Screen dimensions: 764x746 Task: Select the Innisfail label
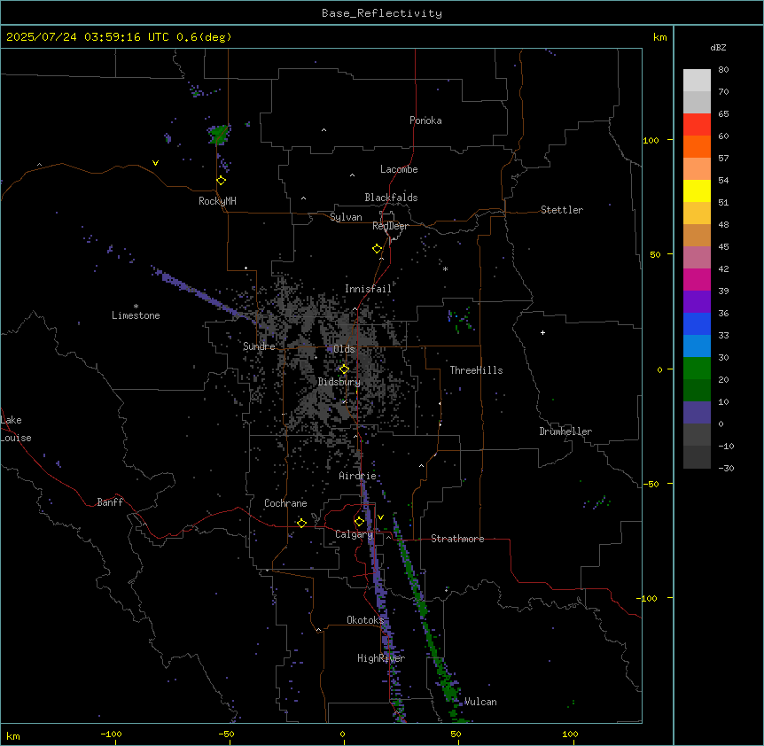(x=368, y=289)
